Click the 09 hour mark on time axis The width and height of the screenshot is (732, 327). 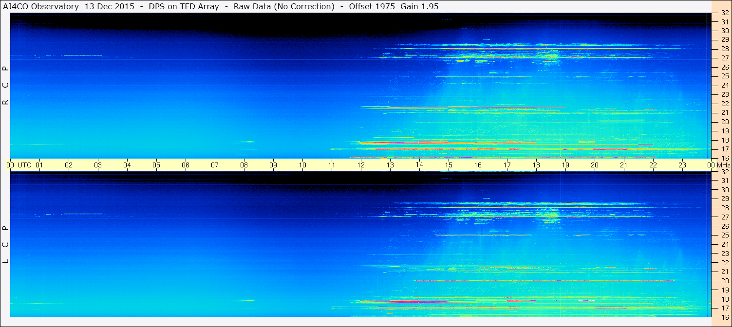(x=273, y=165)
